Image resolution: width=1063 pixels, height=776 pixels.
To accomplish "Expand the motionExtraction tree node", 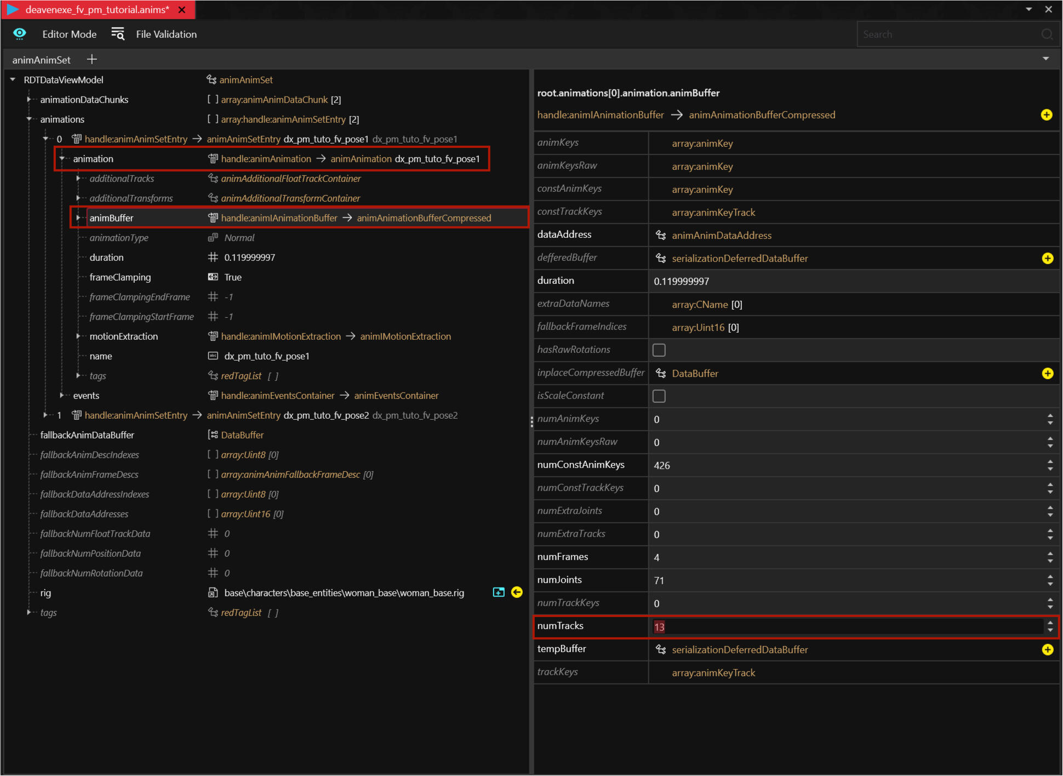I will pos(78,336).
